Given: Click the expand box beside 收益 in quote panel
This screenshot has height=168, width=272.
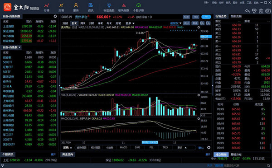Looking at the screenshot, I should click(x=223, y=99).
